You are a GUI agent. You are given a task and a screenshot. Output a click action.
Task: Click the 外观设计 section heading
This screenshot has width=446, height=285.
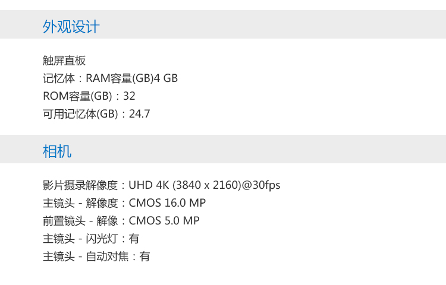click(x=71, y=27)
